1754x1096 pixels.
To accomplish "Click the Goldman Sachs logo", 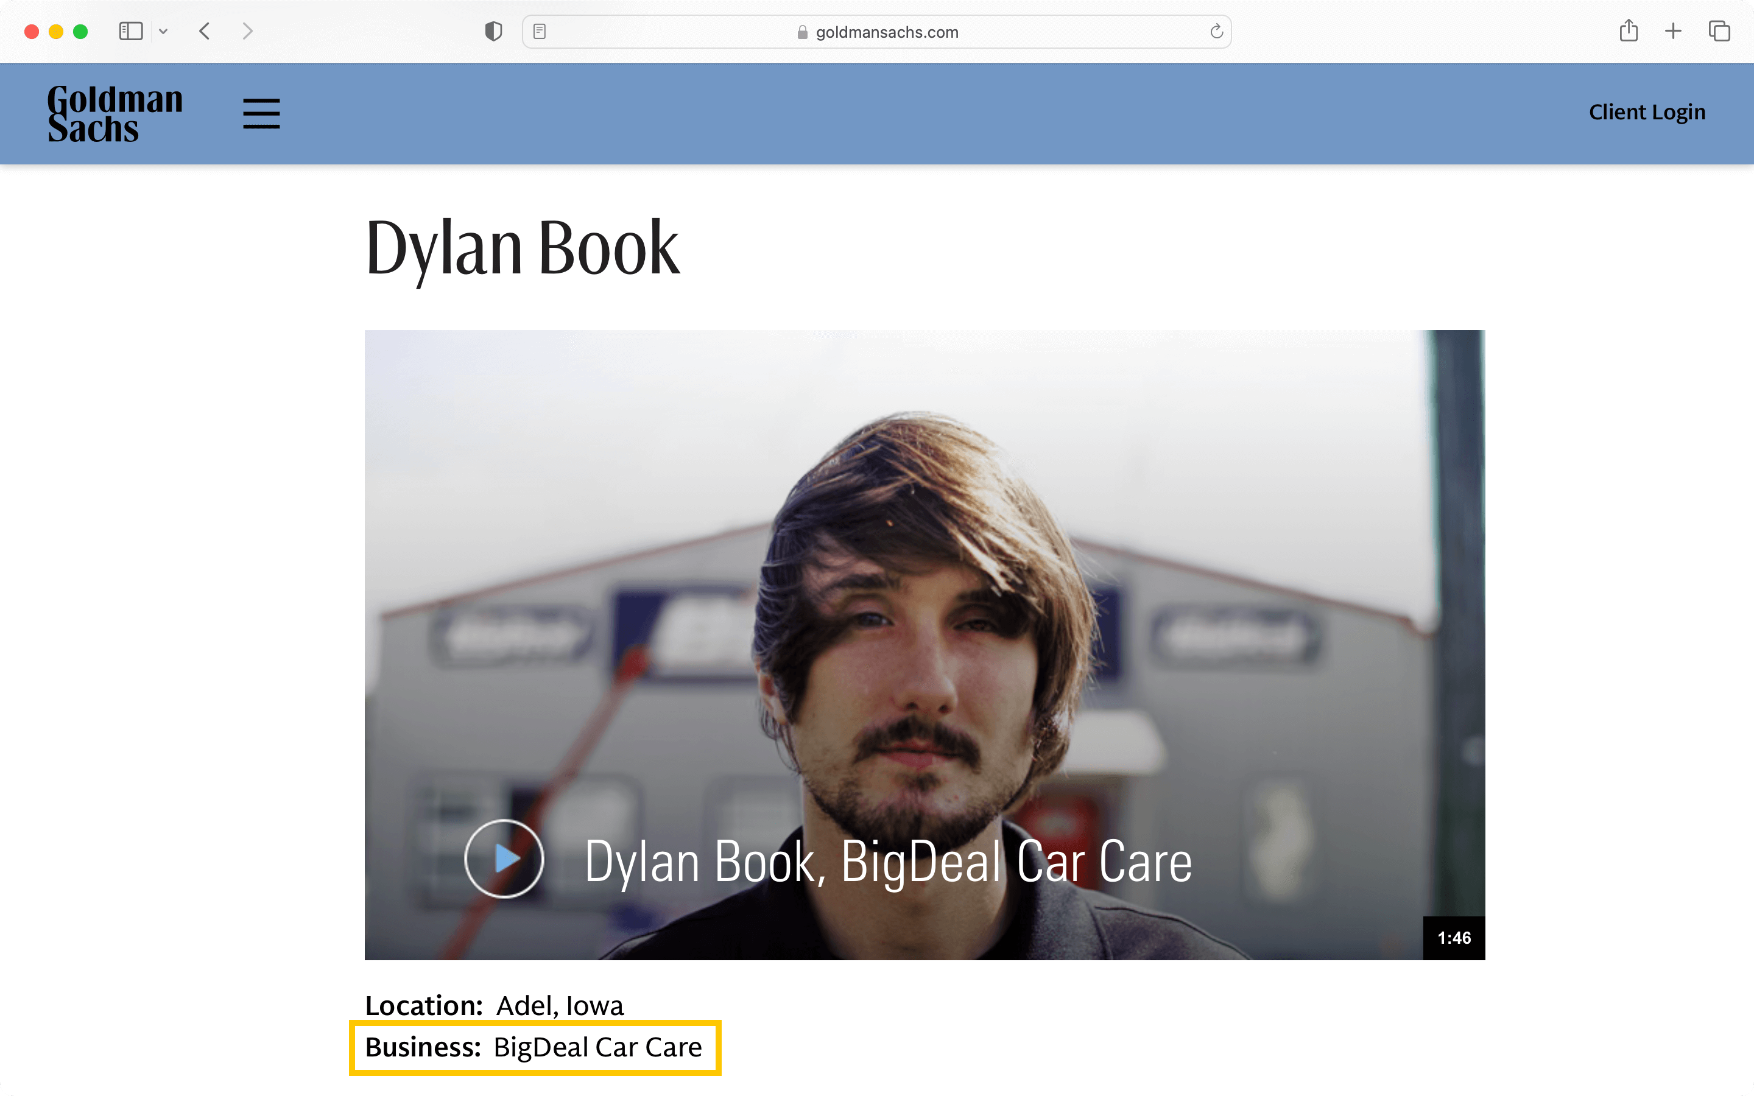I will tap(114, 114).
